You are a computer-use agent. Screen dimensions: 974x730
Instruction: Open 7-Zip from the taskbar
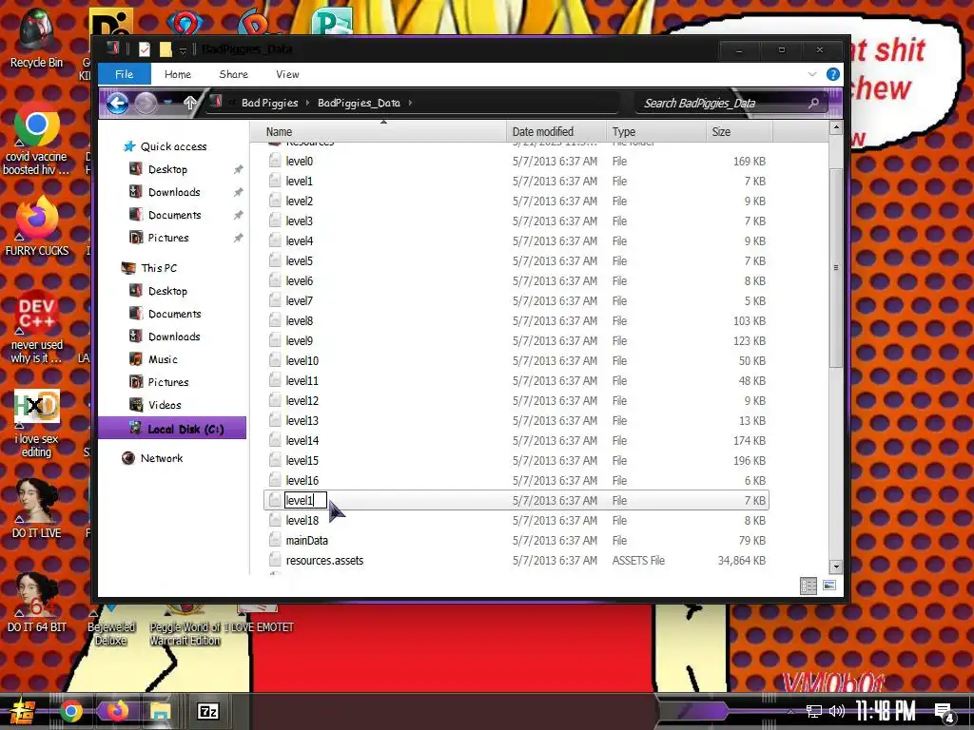[x=207, y=711]
